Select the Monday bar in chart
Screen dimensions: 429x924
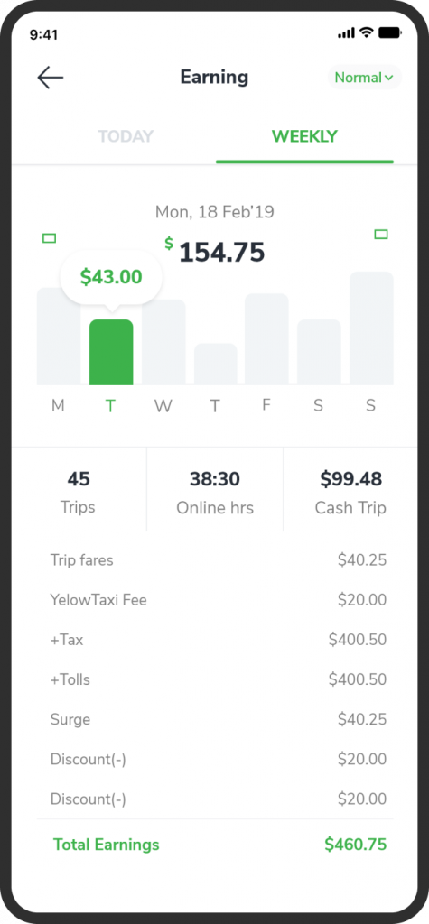58,337
